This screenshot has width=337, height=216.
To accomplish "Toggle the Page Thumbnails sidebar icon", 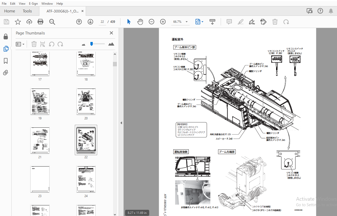I will coord(6,48).
